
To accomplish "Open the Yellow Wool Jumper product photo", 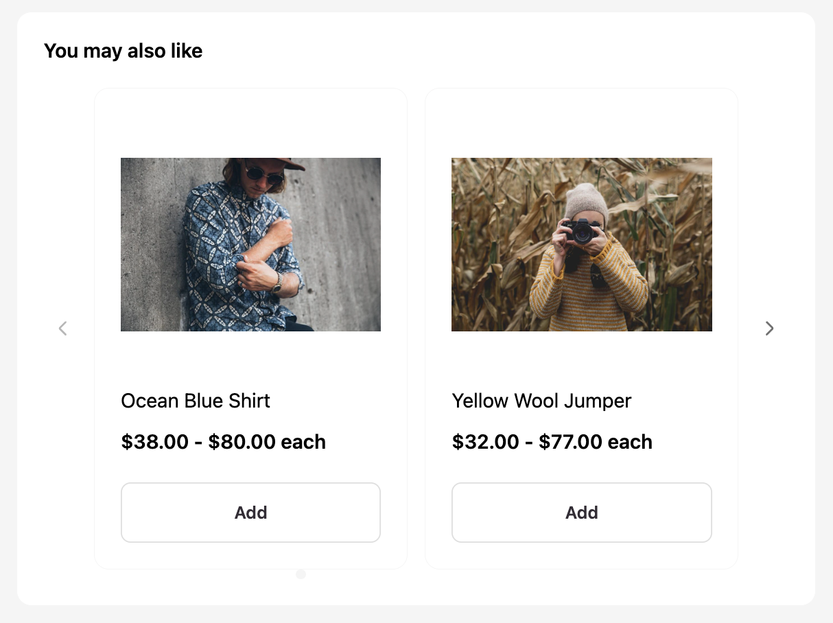I will point(581,245).
